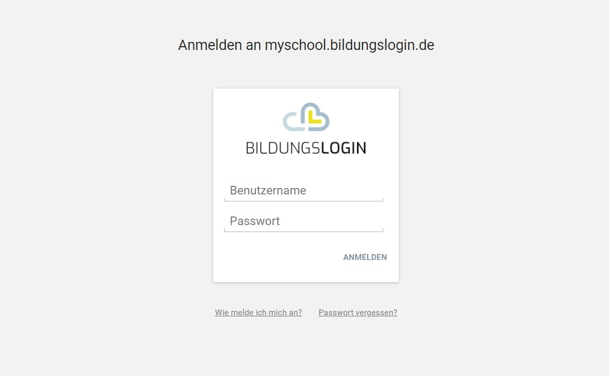Focus the Passwort input field
Image resolution: width=609 pixels, height=376 pixels.
(304, 221)
